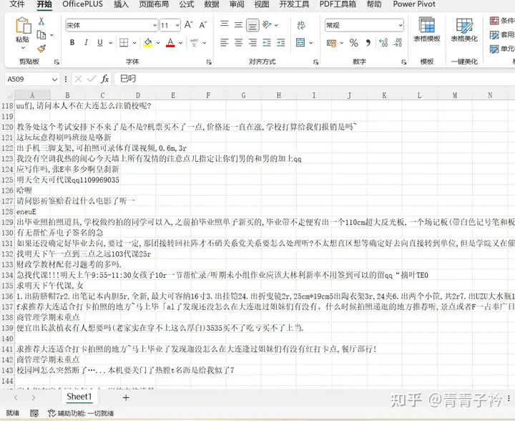The image size is (515, 421).
Task: Switch to the 数据 Data tab
Action: point(212,4)
